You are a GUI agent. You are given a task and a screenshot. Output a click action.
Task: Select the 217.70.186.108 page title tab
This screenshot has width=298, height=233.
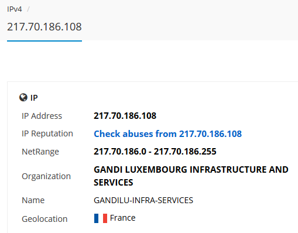pyautogui.click(x=44, y=27)
